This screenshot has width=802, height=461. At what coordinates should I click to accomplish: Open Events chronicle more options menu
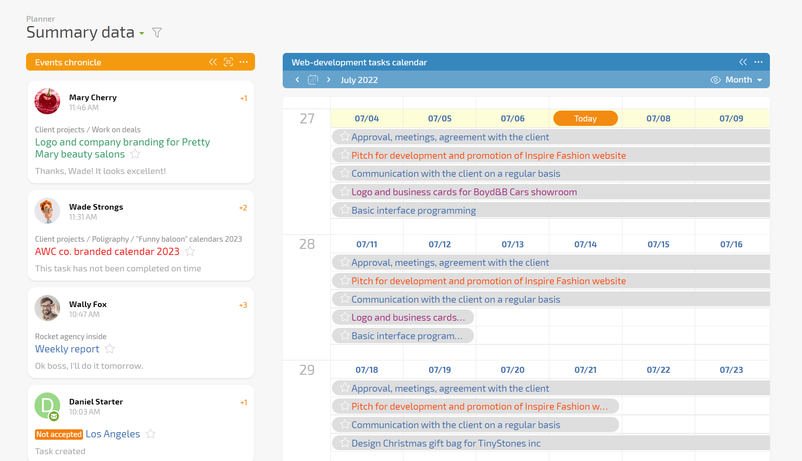243,62
